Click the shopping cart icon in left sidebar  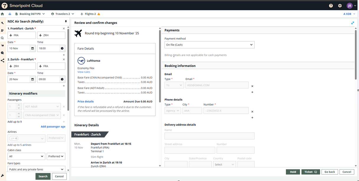point(2,45)
